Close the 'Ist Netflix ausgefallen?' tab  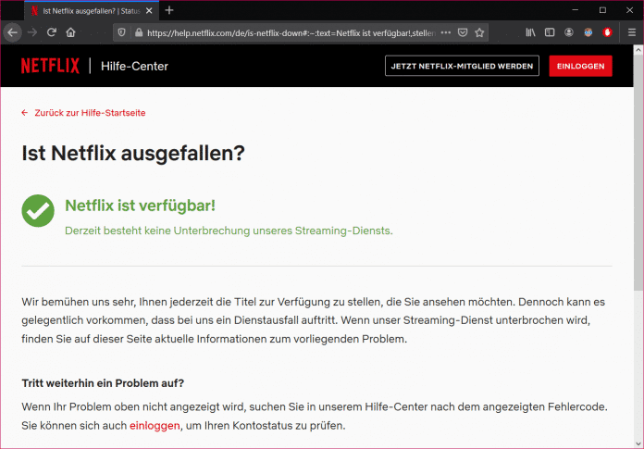coord(149,10)
